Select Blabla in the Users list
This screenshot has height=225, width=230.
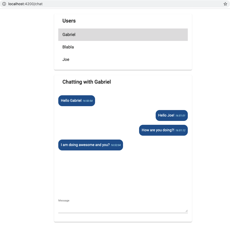coord(68,47)
